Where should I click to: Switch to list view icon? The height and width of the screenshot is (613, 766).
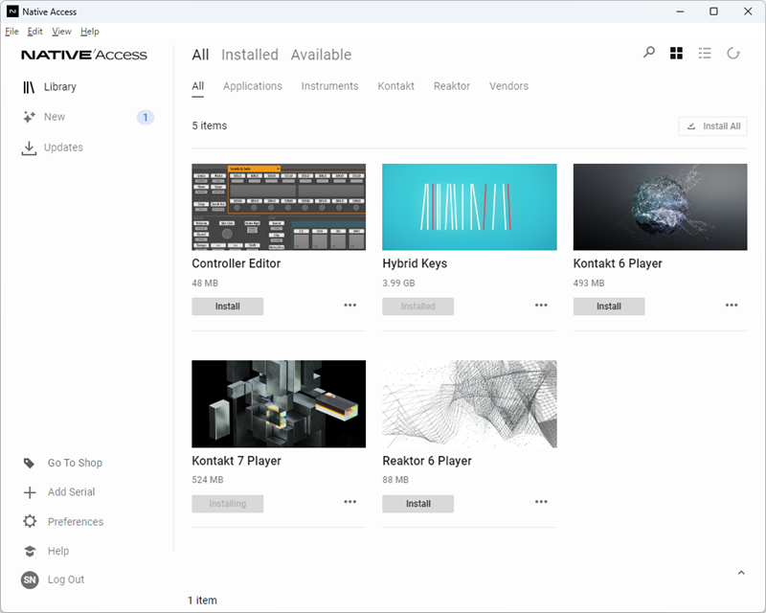(705, 54)
